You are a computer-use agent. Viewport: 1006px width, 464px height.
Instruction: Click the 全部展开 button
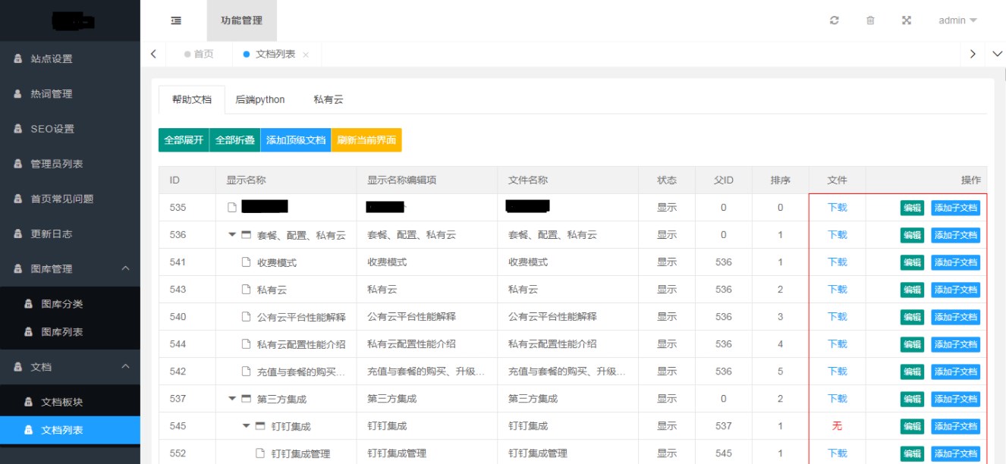point(184,140)
